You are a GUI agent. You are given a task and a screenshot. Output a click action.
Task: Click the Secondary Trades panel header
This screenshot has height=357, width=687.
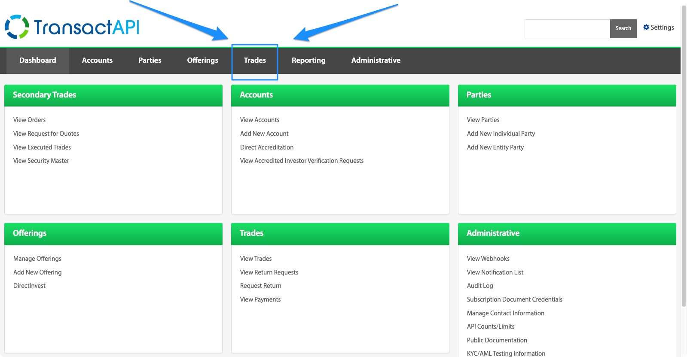tap(113, 95)
